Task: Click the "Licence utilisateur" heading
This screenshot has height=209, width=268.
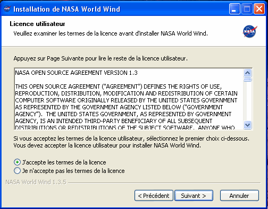Action: [x=37, y=24]
